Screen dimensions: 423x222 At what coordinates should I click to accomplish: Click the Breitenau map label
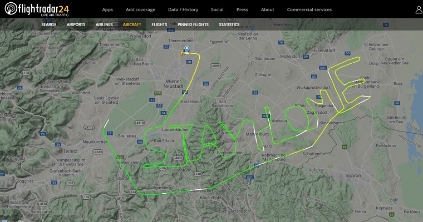[127, 136]
